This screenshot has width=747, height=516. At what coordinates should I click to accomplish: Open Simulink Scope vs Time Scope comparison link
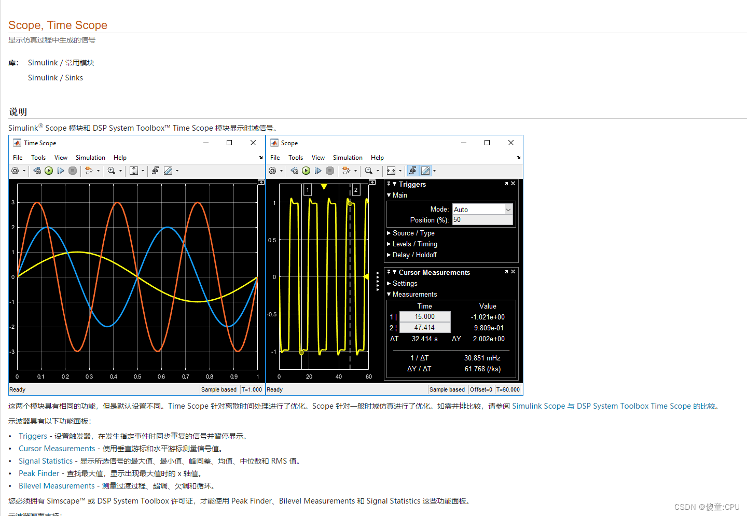pyautogui.click(x=614, y=406)
